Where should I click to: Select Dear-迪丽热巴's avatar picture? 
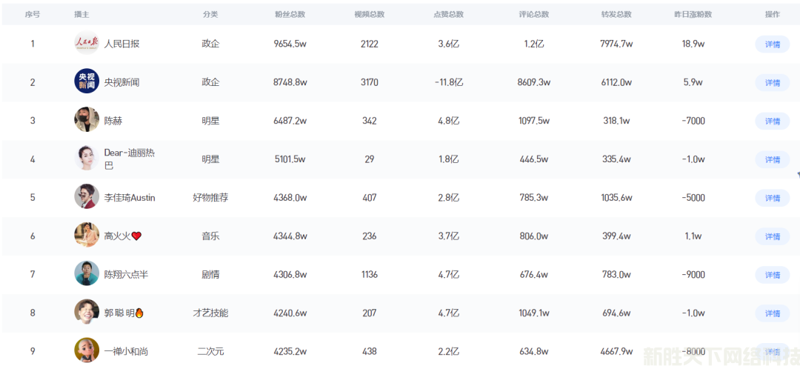[87, 159]
